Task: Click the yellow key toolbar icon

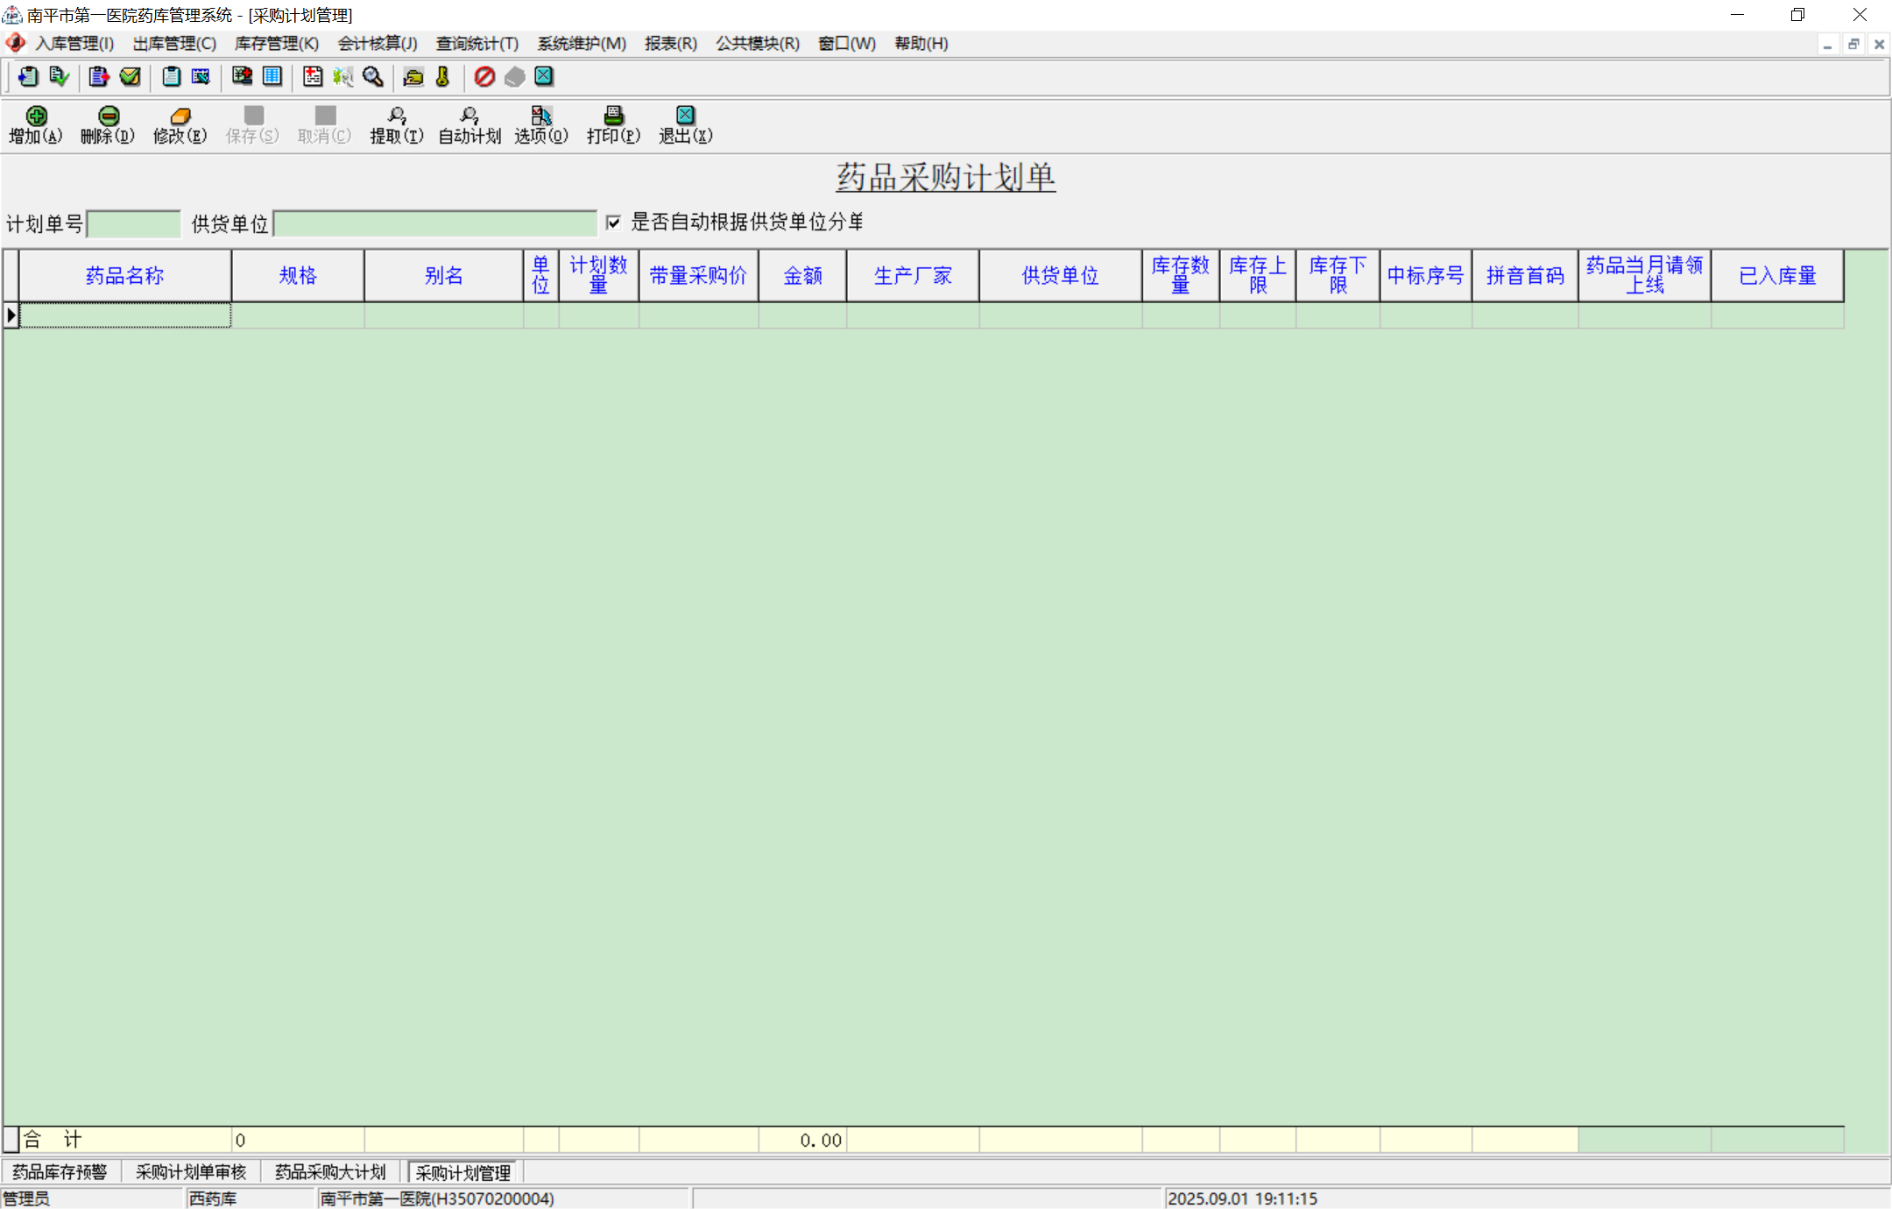Action: pyautogui.click(x=442, y=77)
